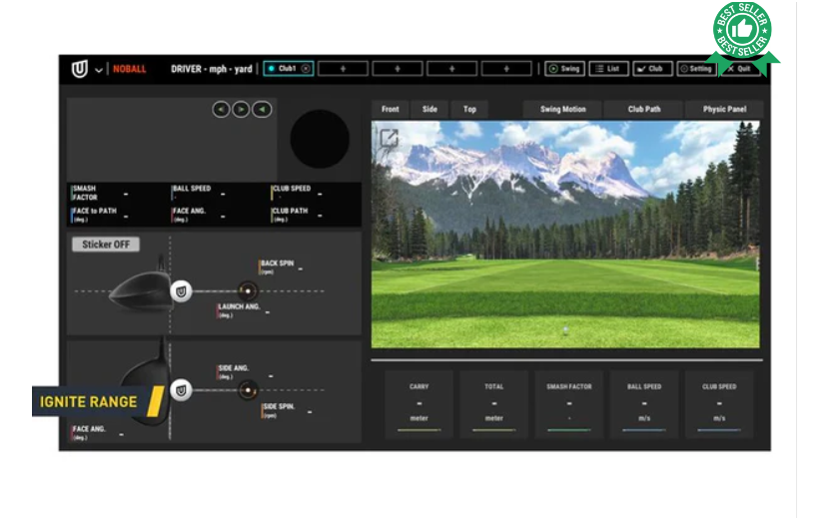The image size is (832, 520).
Task: Remove Club1 using its x icon
Action: [x=306, y=69]
